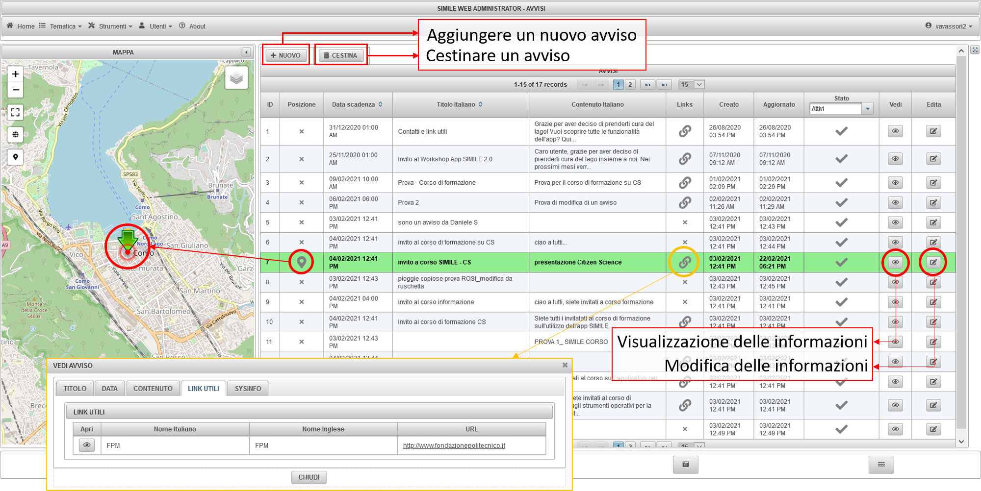Image resolution: width=981 pixels, height=491 pixels.
Task: Click the CHIUDI button
Action: click(309, 477)
